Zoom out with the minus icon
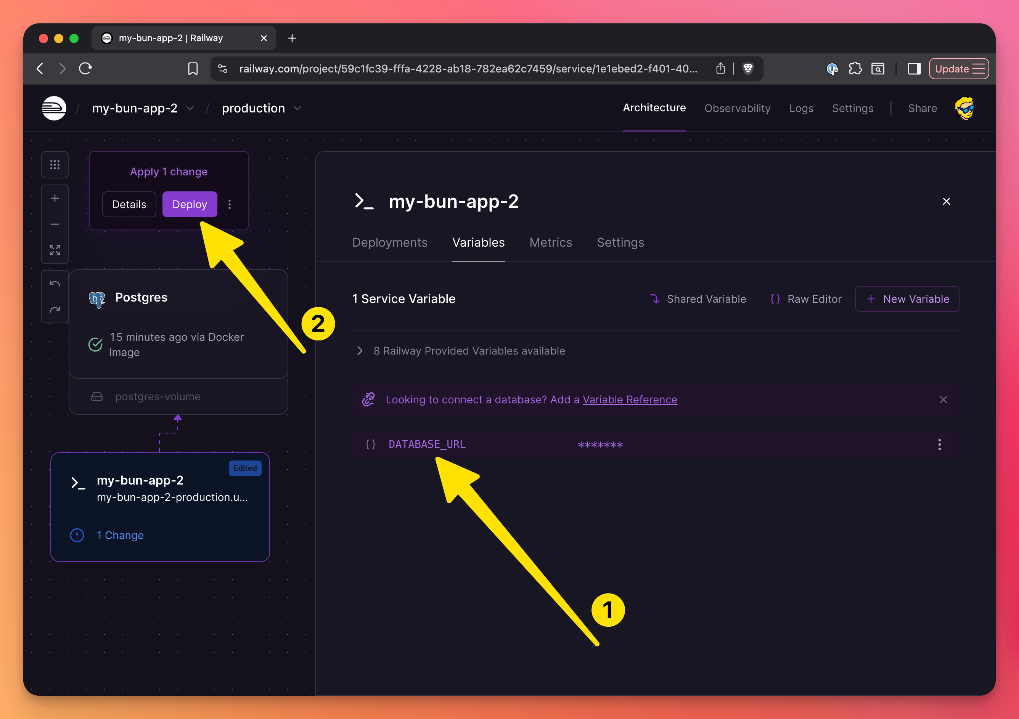Screen dimensions: 1019x719 (55, 225)
